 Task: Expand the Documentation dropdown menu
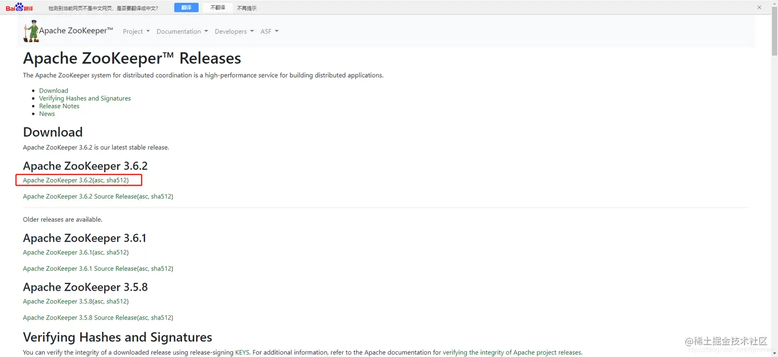click(x=182, y=31)
